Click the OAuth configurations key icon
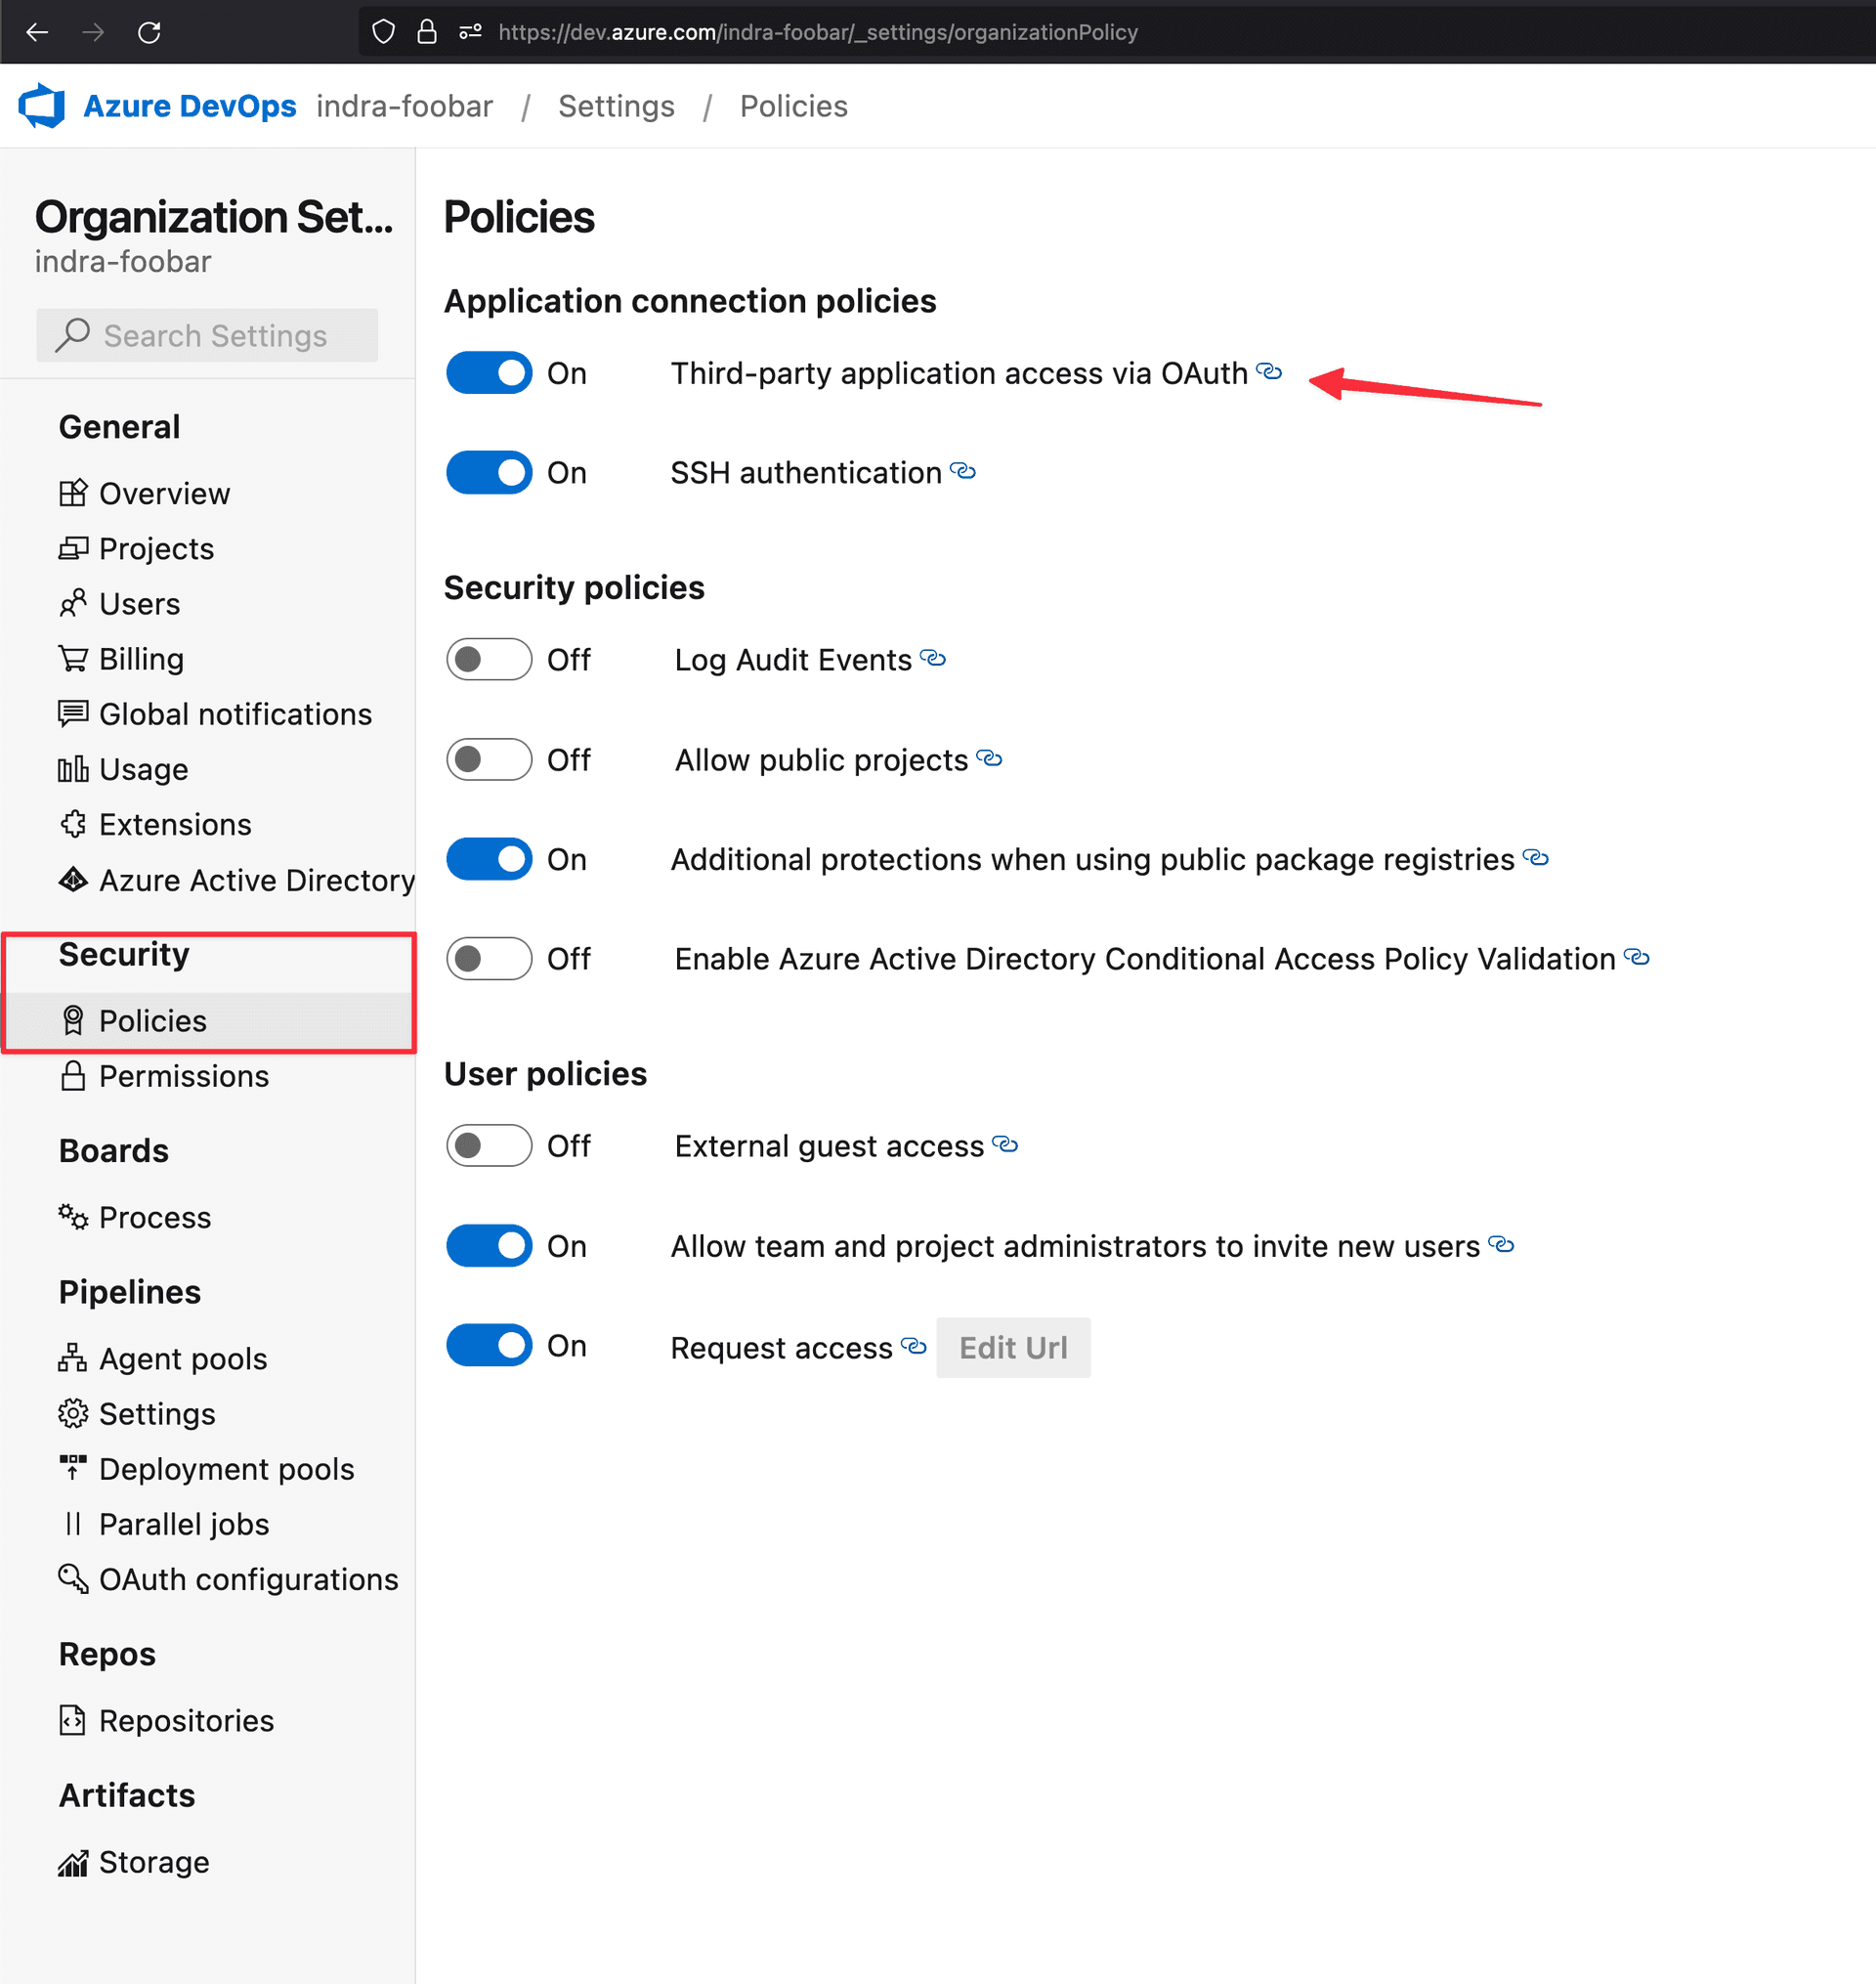The image size is (1876, 1984). pos(73,1578)
